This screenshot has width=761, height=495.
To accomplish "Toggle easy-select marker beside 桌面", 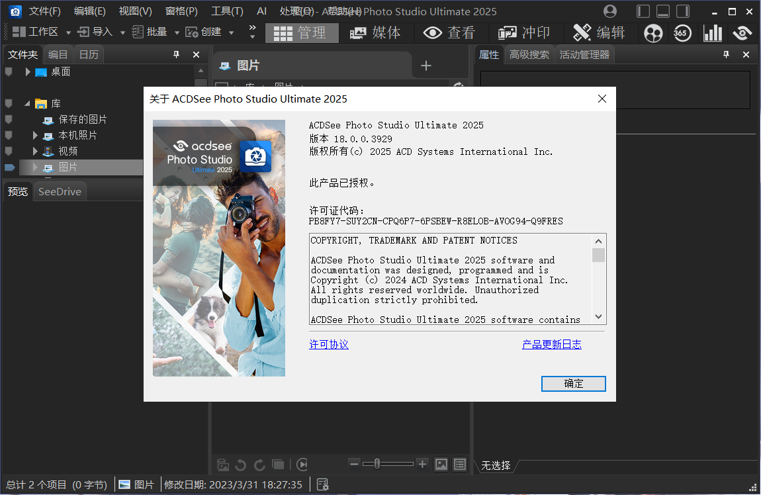I will 9,72.
